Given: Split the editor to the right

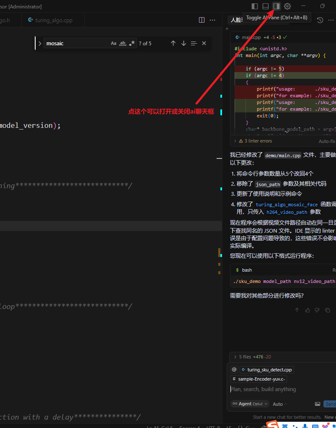Looking at the screenshot, I should click(202, 20).
